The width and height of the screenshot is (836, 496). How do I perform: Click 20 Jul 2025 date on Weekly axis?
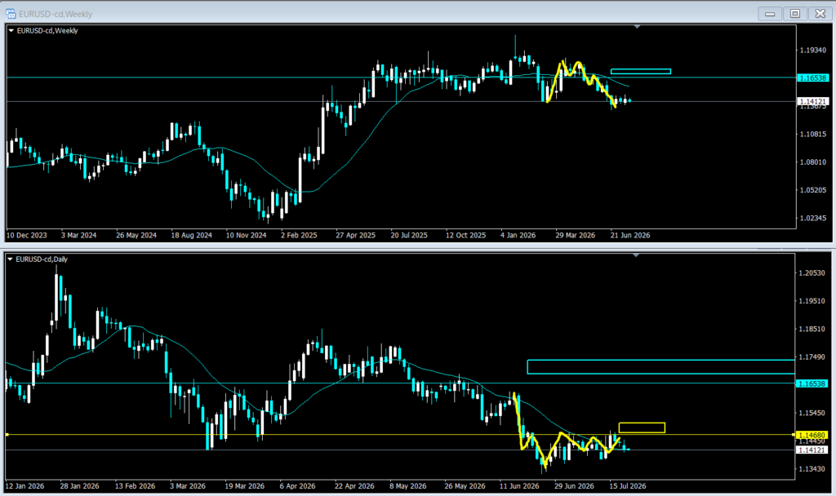[x=409, y=235]
